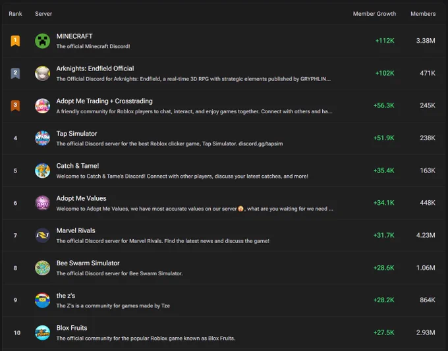Click the +27.5K growth value
This screenshot has height=351, width=448.
(383, 333)
